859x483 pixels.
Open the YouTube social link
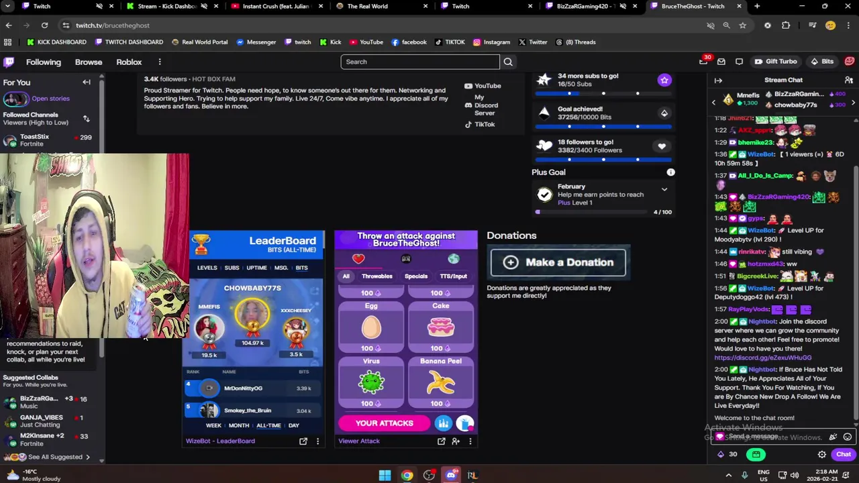[x=483, y=86]
